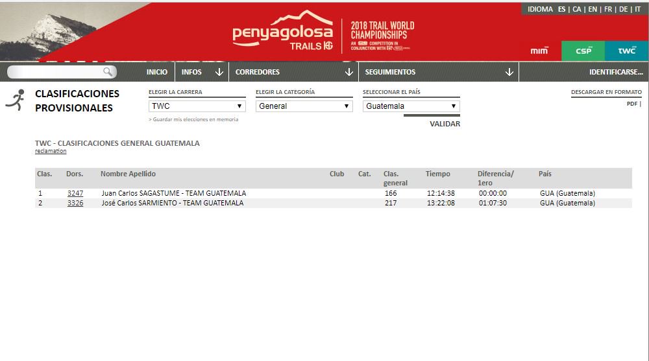Switch language to DE
The width and height of the screenshot is (649, 361).
coord(623,9)
